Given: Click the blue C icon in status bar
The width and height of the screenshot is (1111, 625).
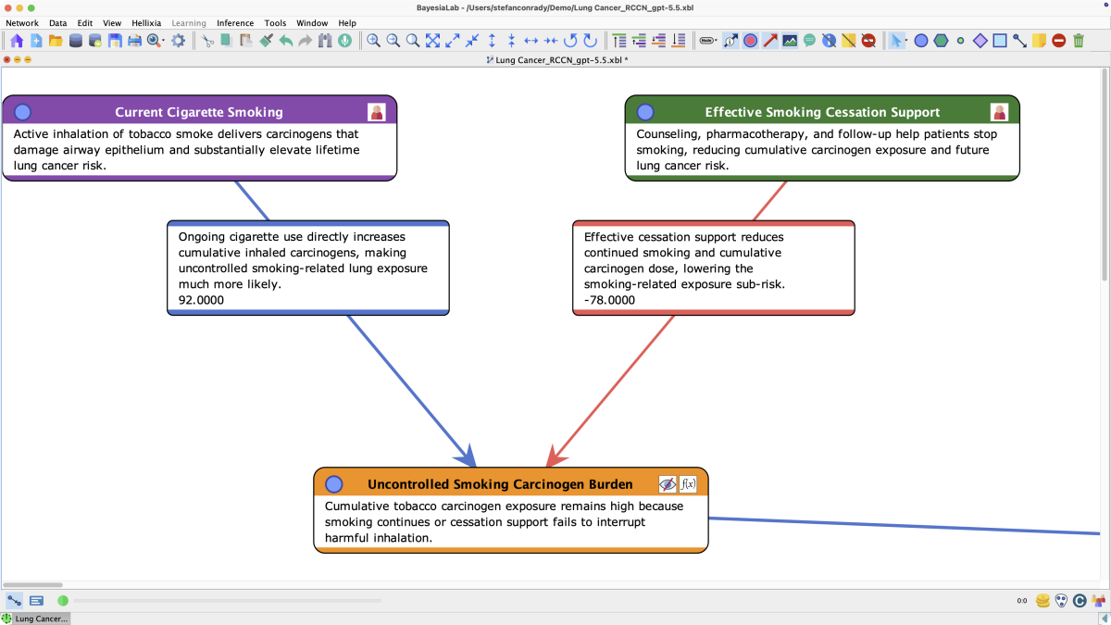Looking at the screenshot, I should click(x=1080, y=601).
